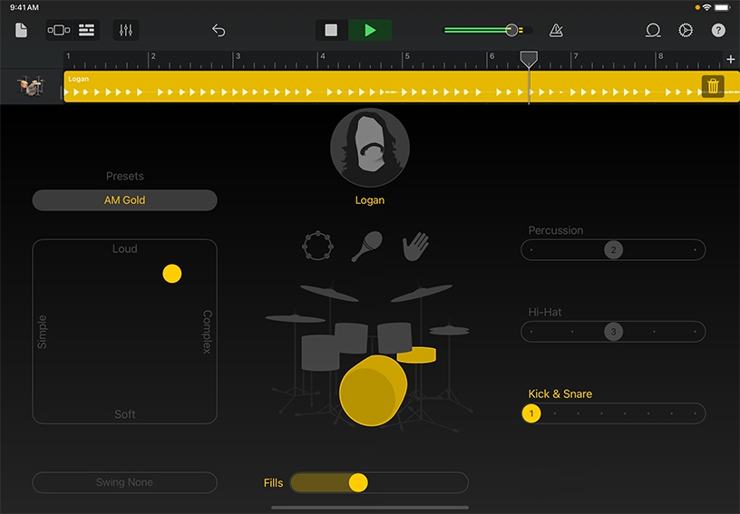Choose drummer Logan's portrait

point(370,148)
